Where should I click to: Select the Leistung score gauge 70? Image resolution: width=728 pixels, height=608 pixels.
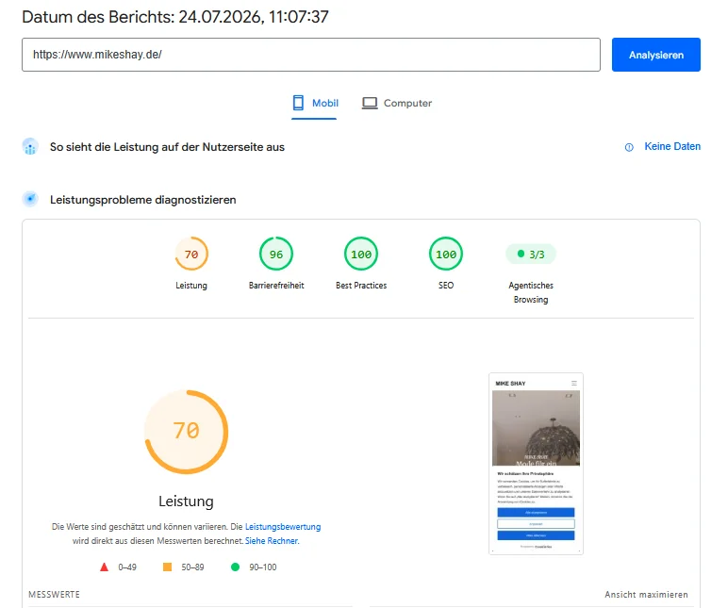191,254
